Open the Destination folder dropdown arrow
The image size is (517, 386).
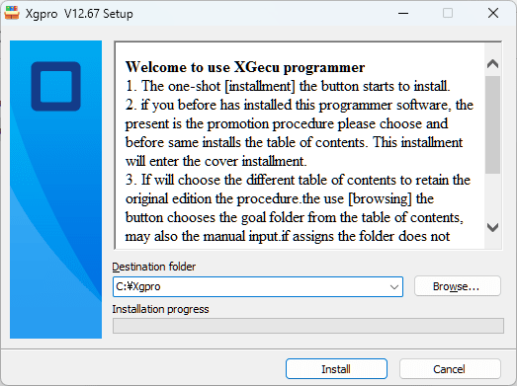coord(394,287)
